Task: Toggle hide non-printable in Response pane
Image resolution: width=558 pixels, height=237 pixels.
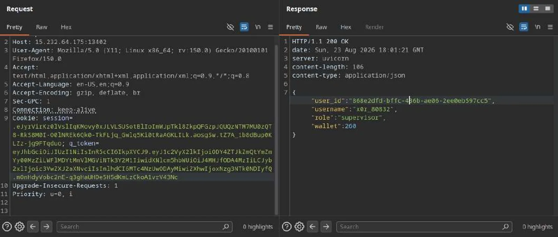Action: click(x=510, y=27)
